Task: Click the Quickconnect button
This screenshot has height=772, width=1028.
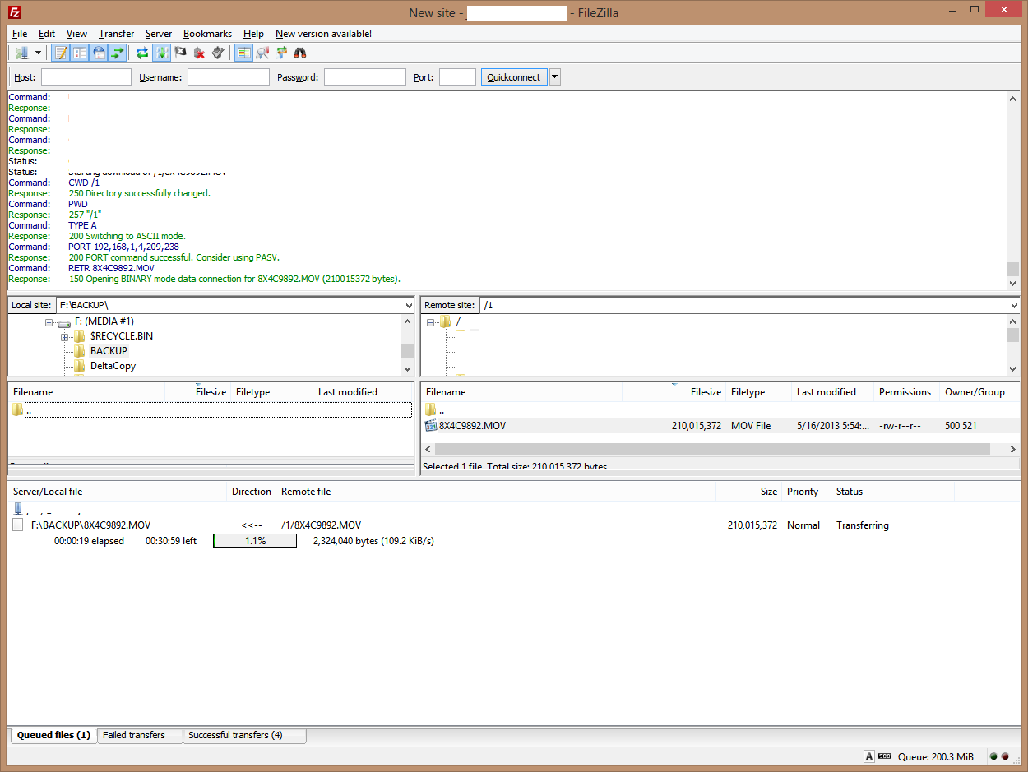Action: tap(514, 77)
